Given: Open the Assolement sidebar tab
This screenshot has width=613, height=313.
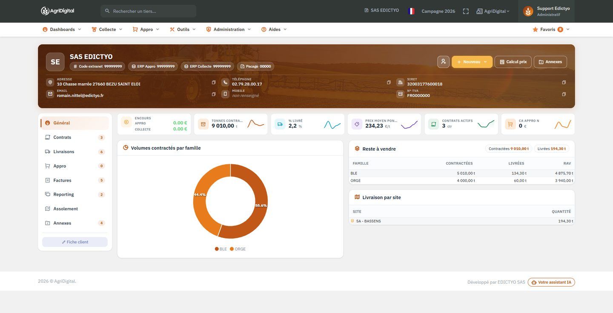Looking at the screenshot, I should coord(74,209).
